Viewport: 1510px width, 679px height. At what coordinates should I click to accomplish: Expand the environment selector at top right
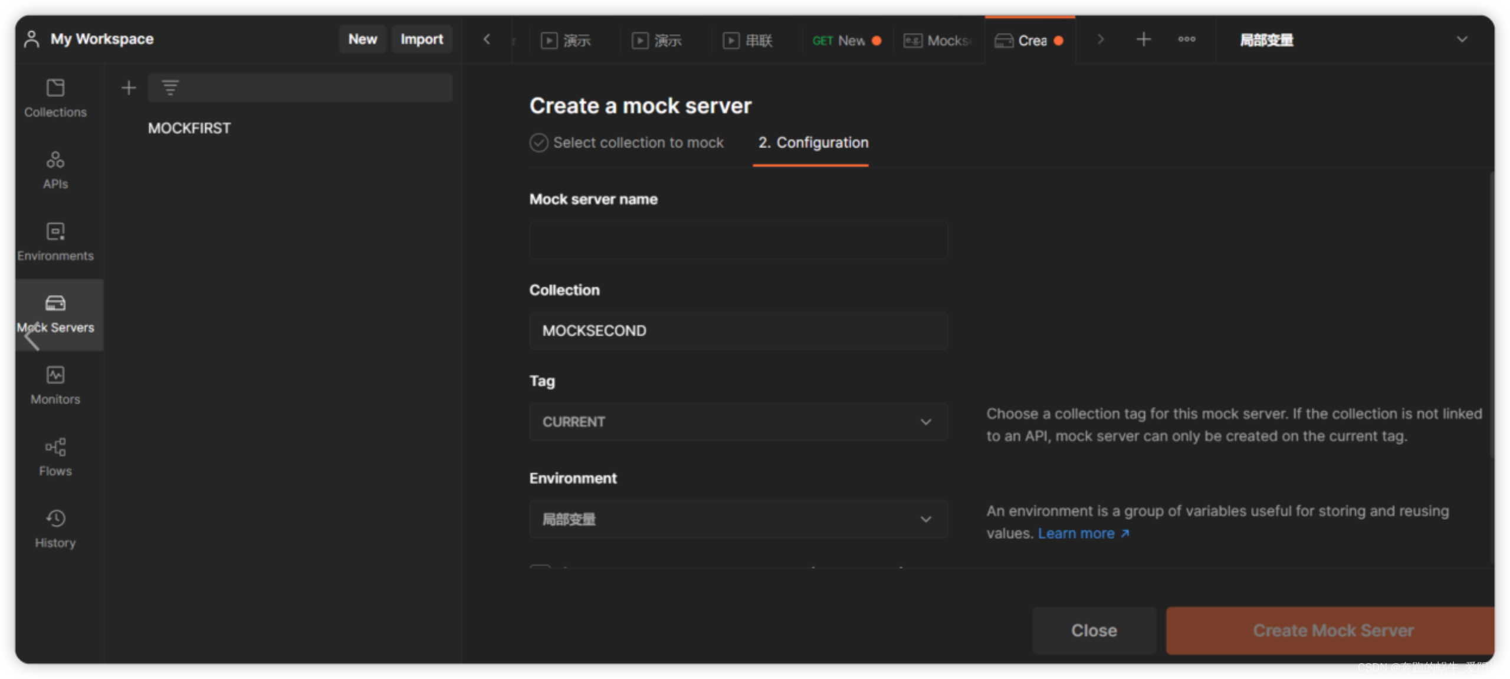(x=1462, y=40)
